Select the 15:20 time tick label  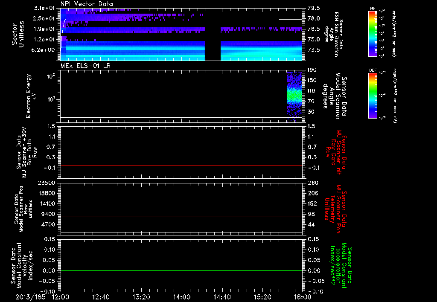point(262,297)
